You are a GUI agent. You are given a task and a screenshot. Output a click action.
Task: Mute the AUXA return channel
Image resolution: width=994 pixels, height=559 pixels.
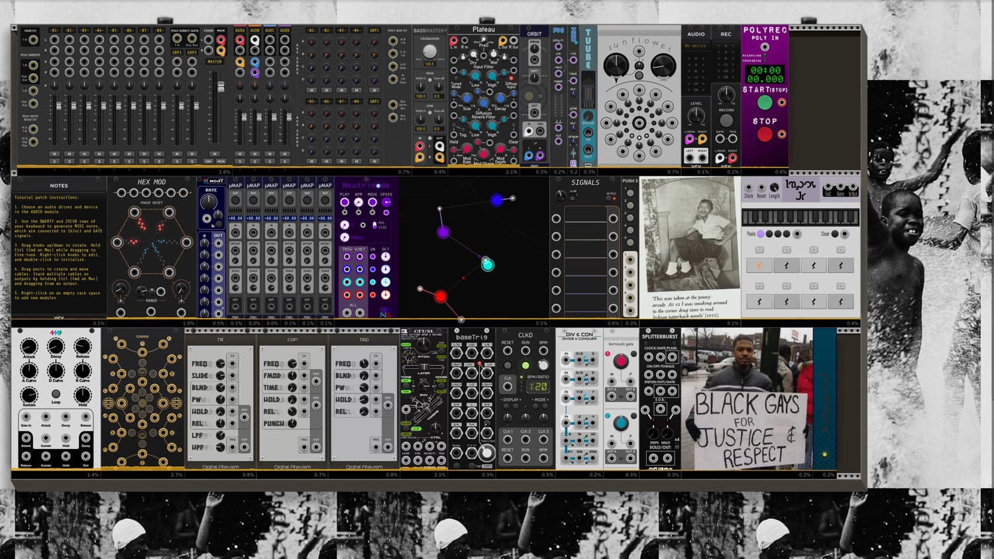click(239, 154)
